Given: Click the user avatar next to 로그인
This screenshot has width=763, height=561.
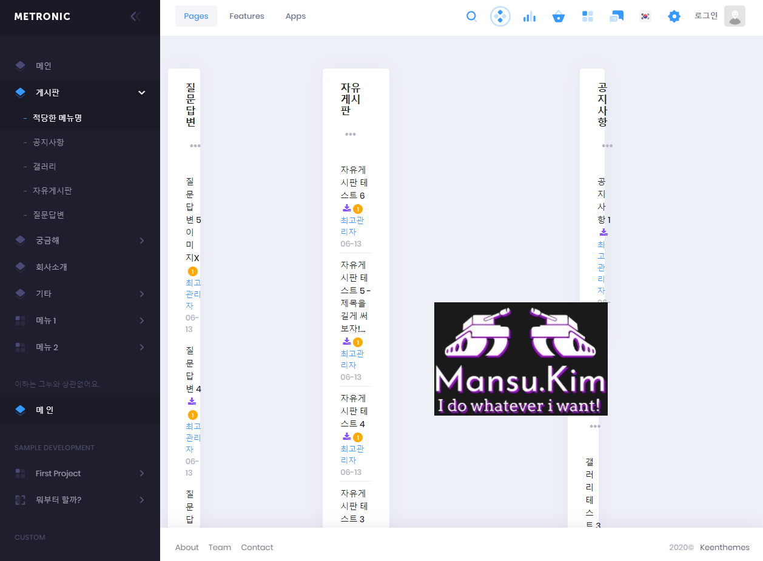Looking at the screenshot, I should (734, 16).
